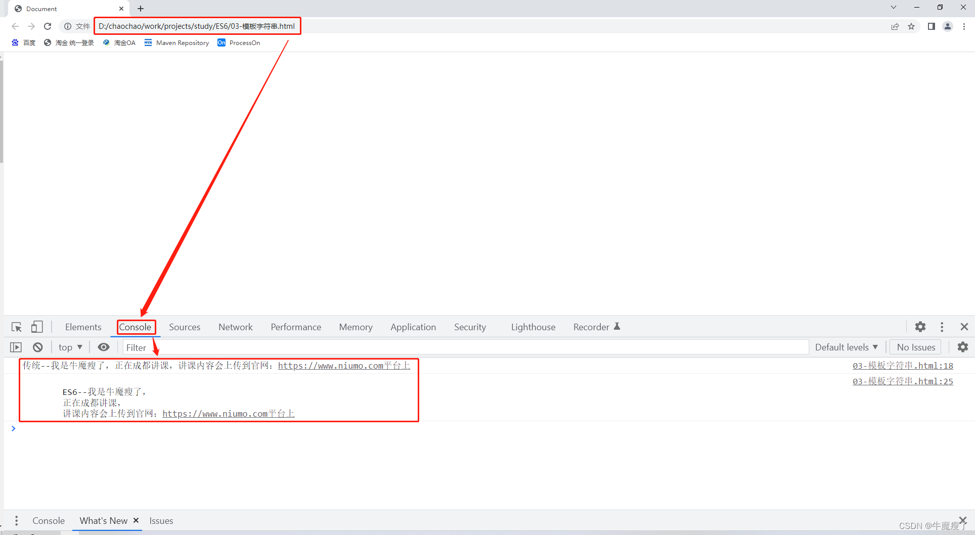975x535 pixels.
Task: Click the share page icon
Action: point(895,26)
